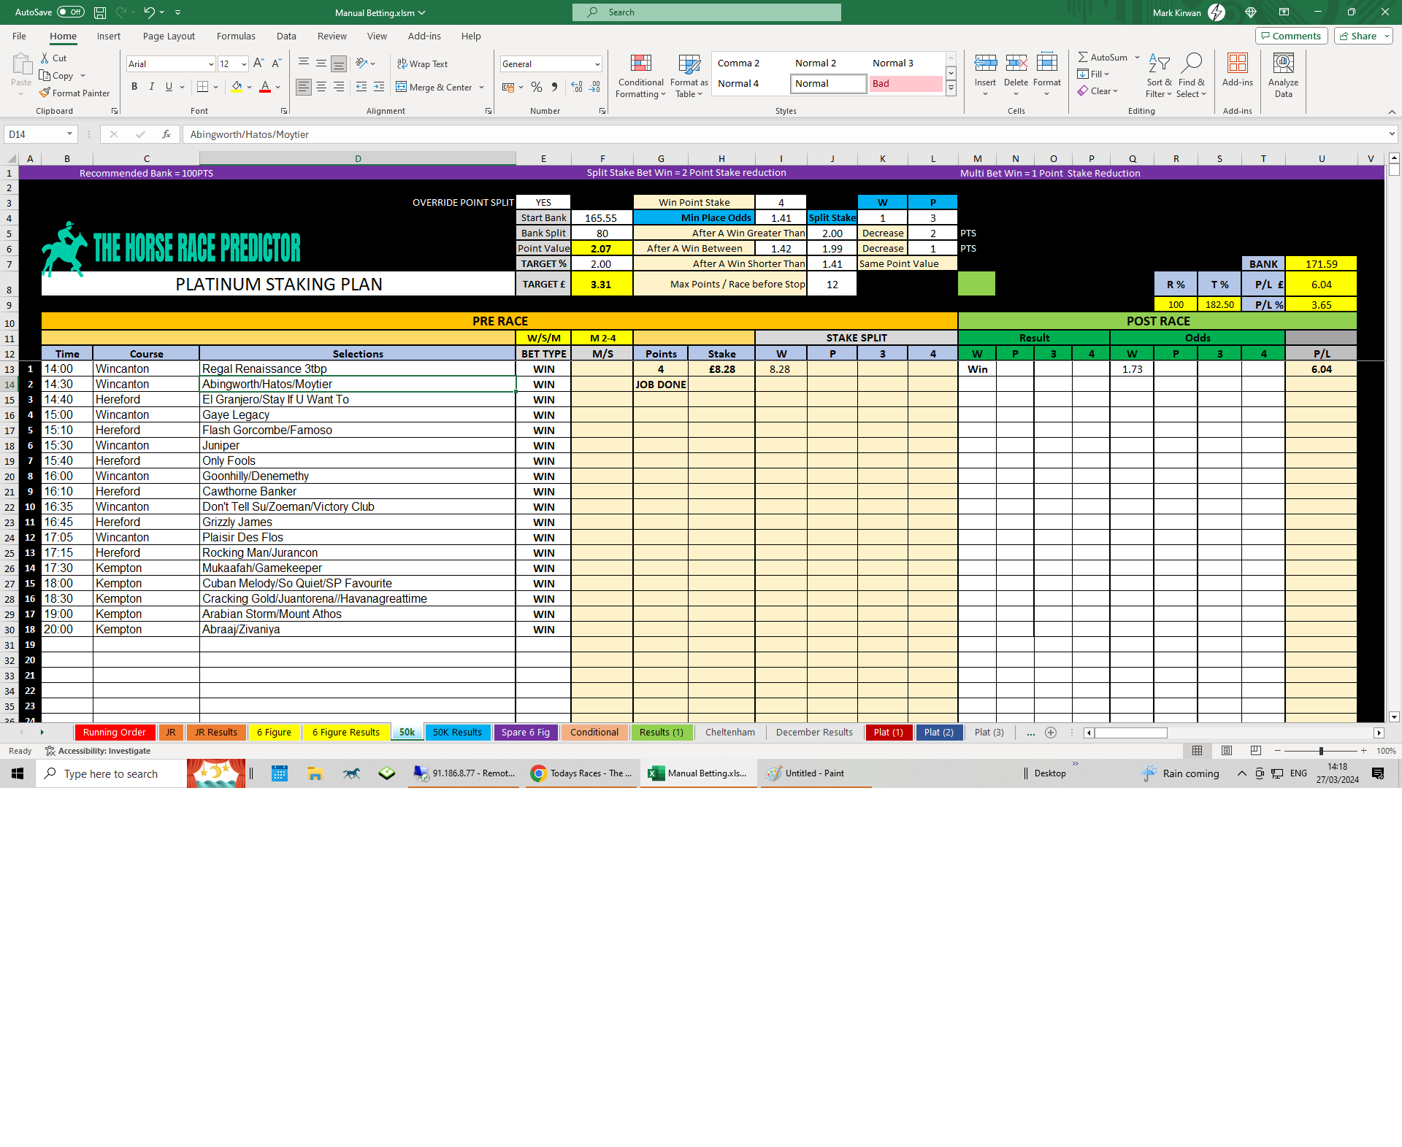Click the Comments button
This screenshot has width=1402, height=1147.
point(1290,36)
